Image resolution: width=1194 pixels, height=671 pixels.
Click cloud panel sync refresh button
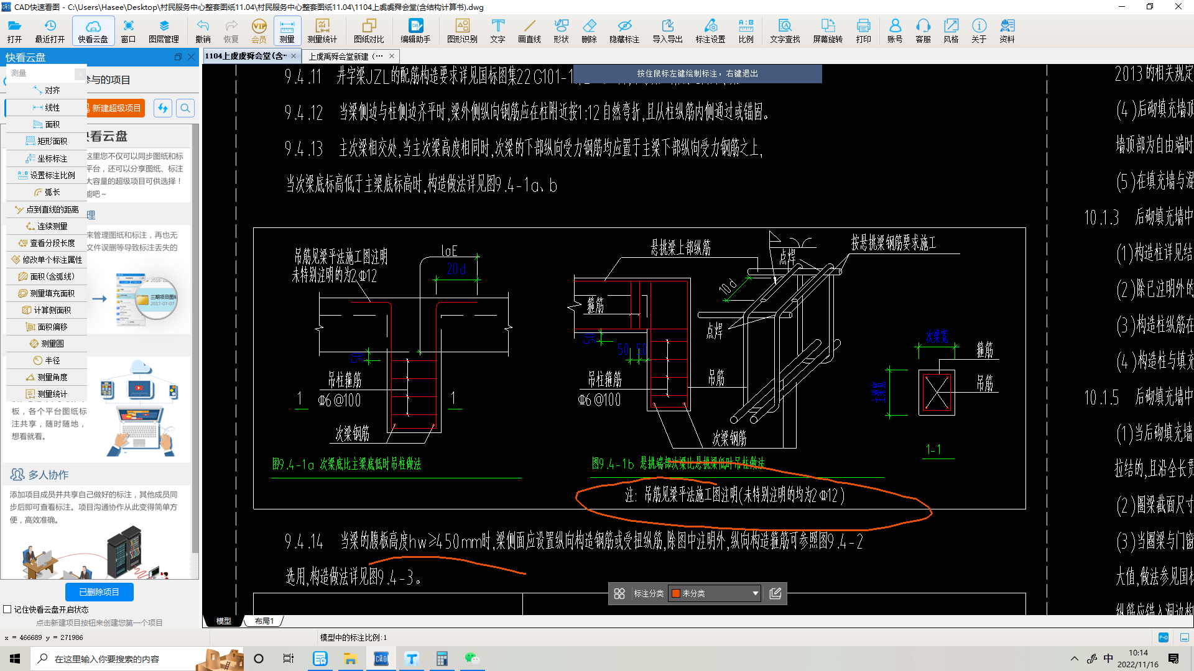click(x=163, y=108)
